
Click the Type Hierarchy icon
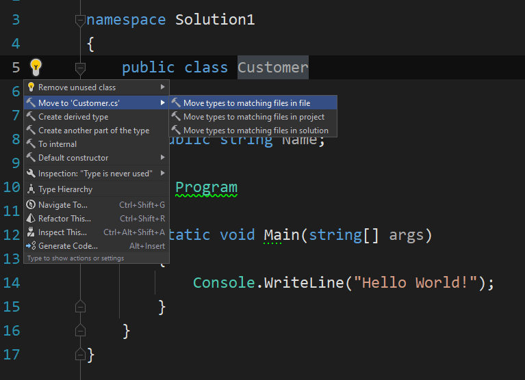coord(31,189)
